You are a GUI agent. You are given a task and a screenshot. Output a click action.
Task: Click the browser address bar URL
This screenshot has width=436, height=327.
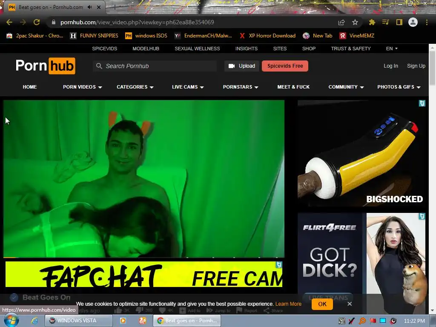click(x=137, y=22)
